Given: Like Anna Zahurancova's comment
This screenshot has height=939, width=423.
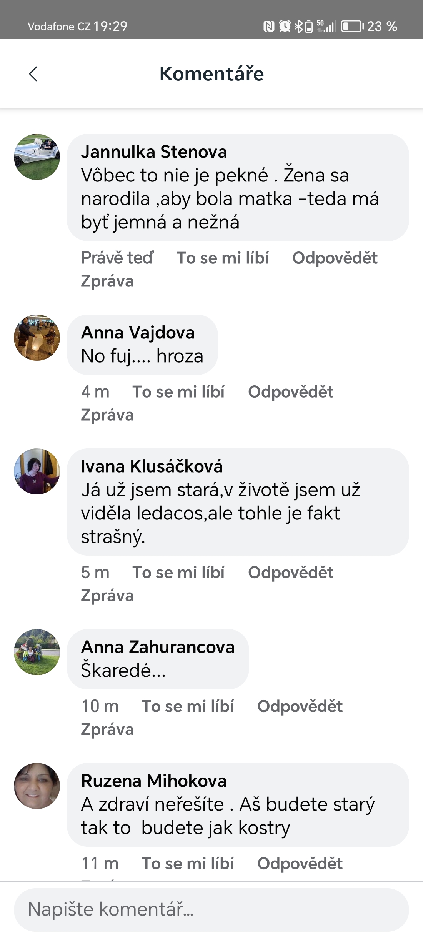Looking at the screenshot, I should pyautogui.click(x=188, y=706).
